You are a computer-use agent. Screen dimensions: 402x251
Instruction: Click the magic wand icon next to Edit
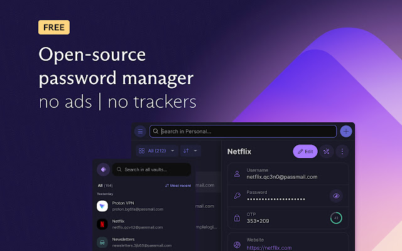tap(327, 151)
